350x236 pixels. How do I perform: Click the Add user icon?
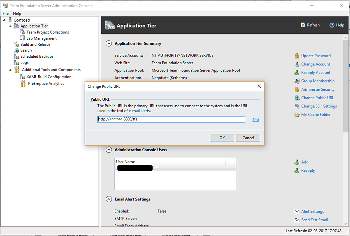(x=297, y=162)
